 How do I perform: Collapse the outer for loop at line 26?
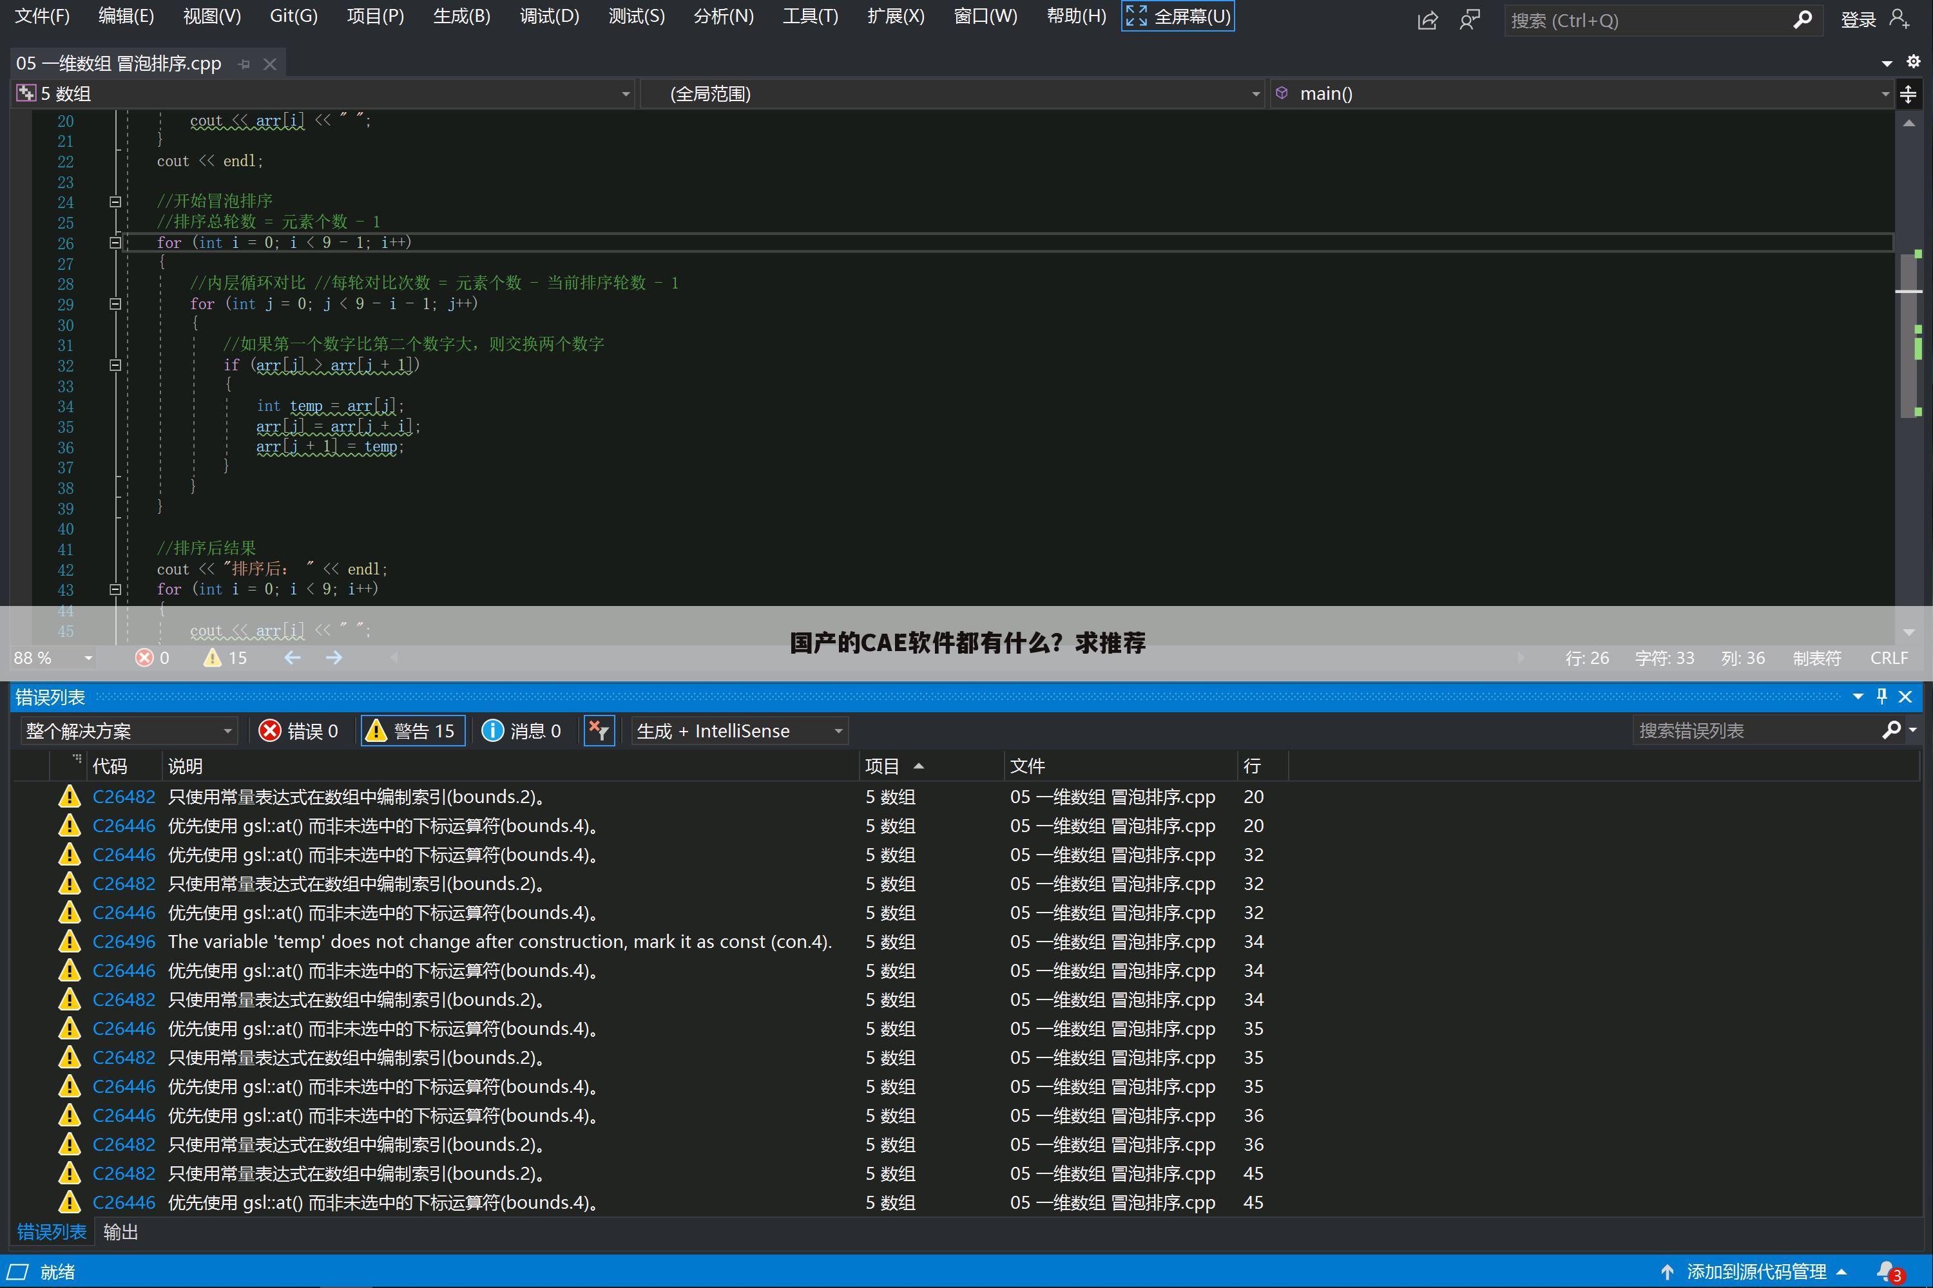pyautogui.click(x=115, y=242)
